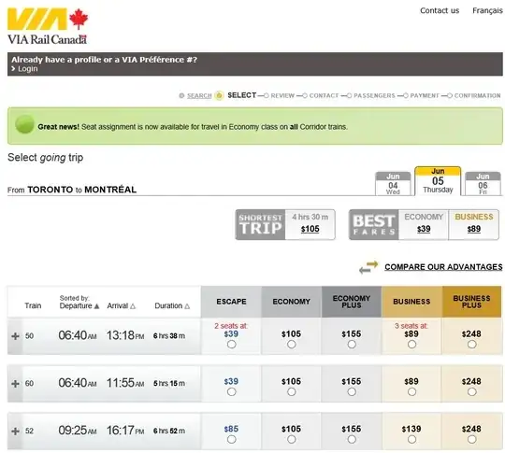Click the compare arrows icon
This screenshot has width=505, height=453.
(368, 267)
